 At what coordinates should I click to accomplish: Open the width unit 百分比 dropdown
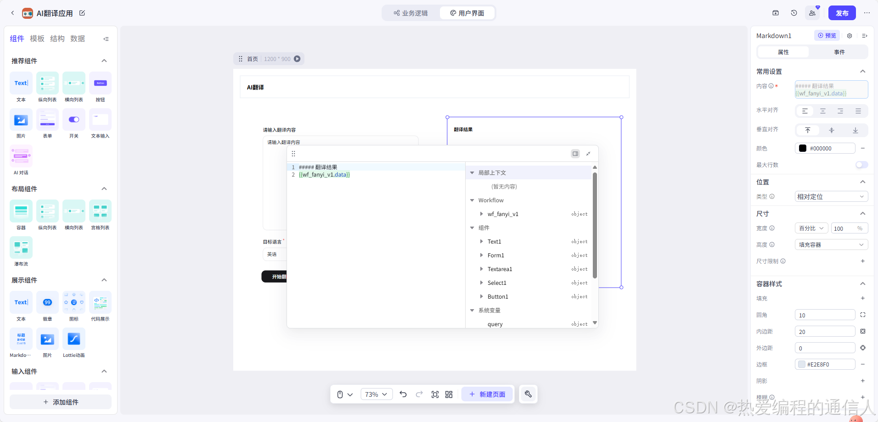click(811, 228)
